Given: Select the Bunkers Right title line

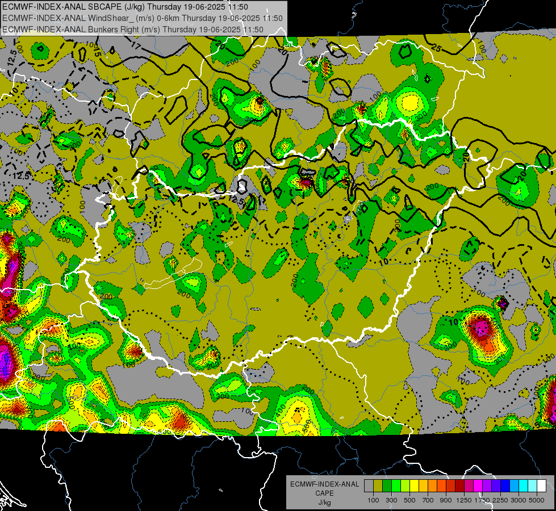Looking at the screenshot, I should 133,30.
